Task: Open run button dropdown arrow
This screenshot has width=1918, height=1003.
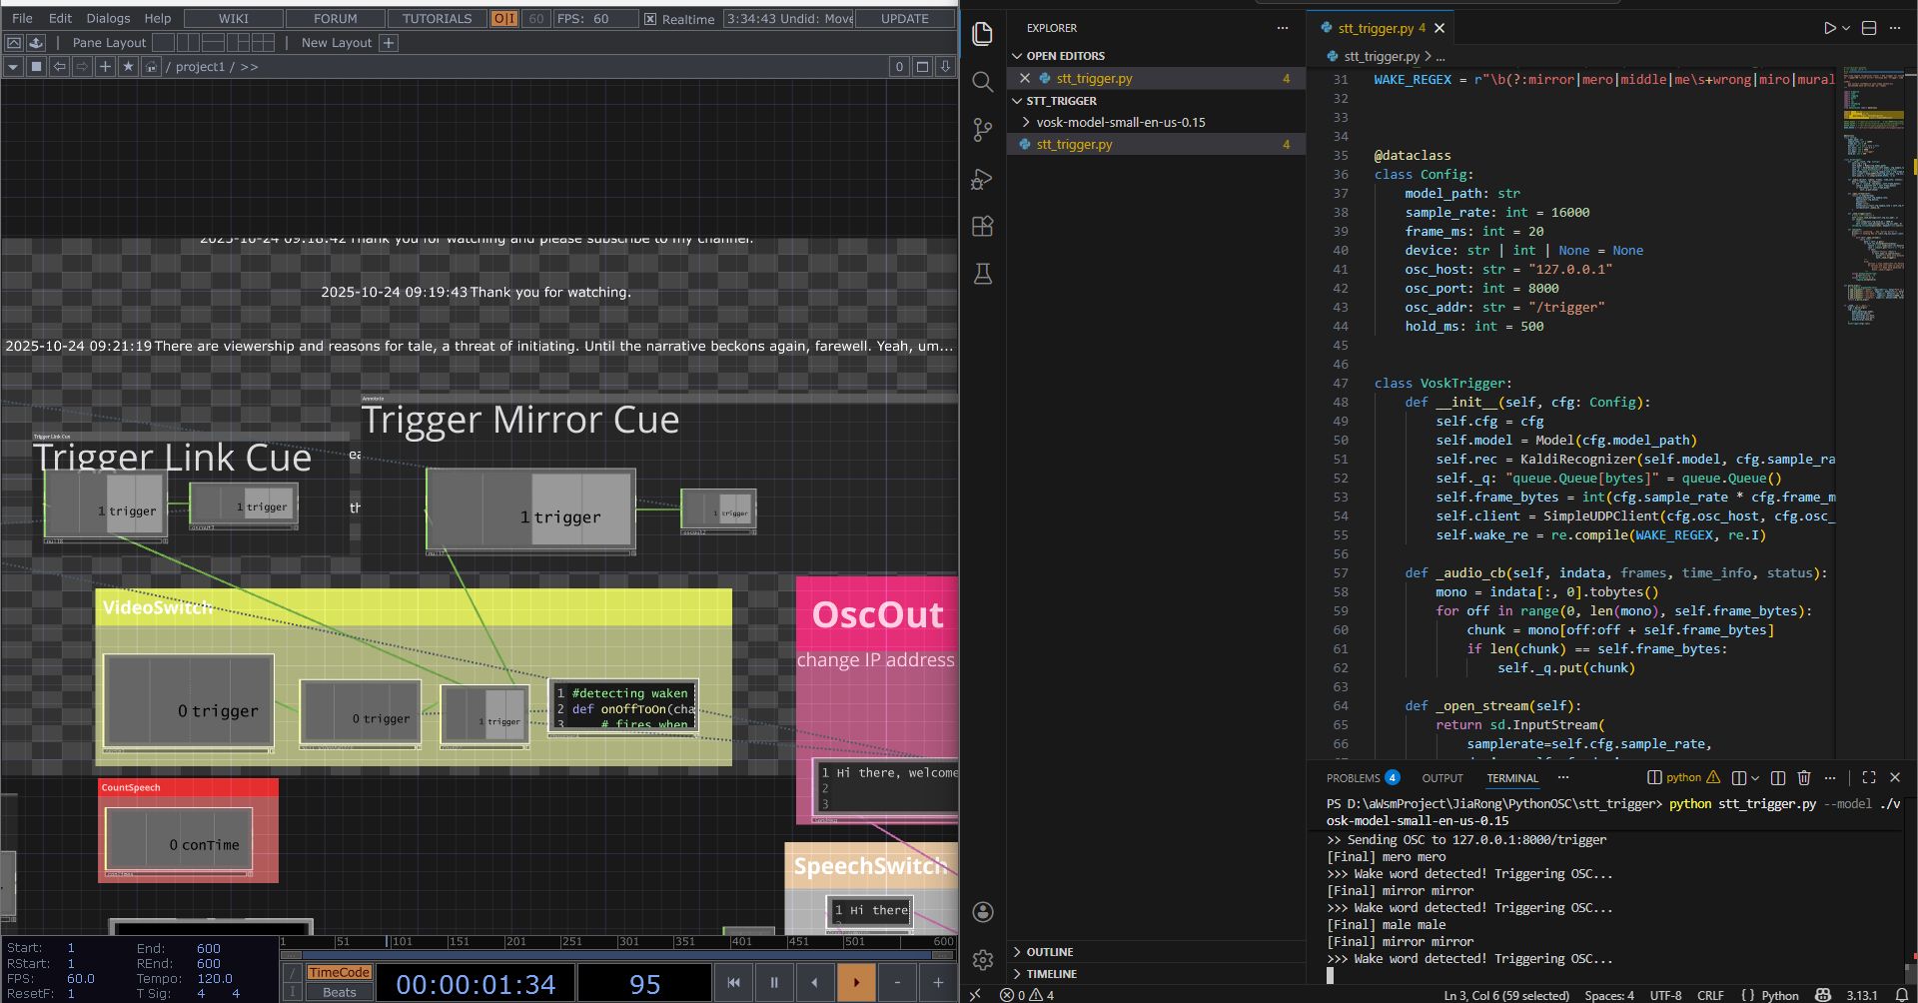Action: tap(1846, 28)
